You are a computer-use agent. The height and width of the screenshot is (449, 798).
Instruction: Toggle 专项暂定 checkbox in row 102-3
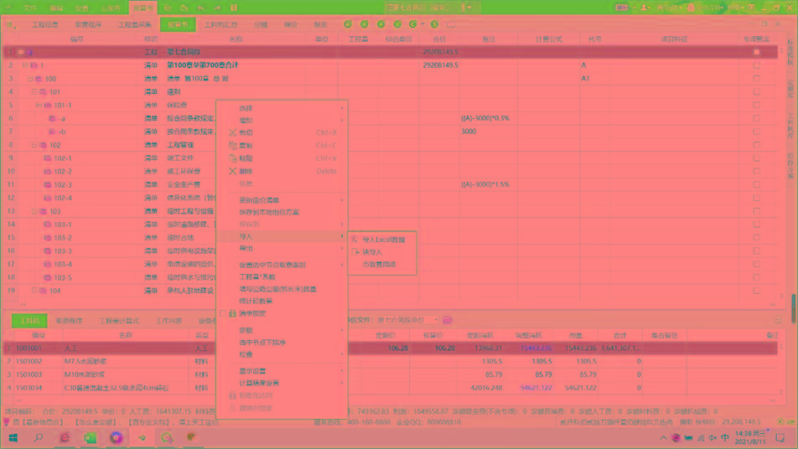pos(757,184)
